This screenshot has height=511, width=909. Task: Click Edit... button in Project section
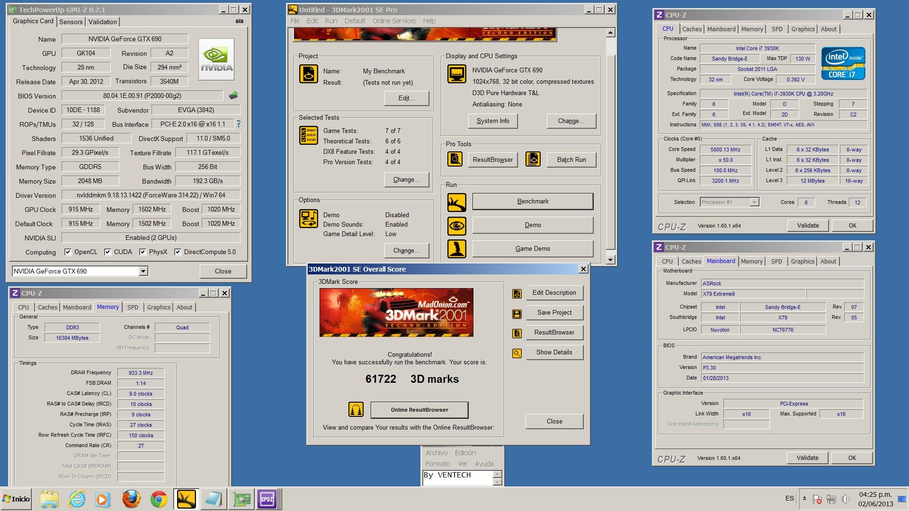click(x=407, y=98)
